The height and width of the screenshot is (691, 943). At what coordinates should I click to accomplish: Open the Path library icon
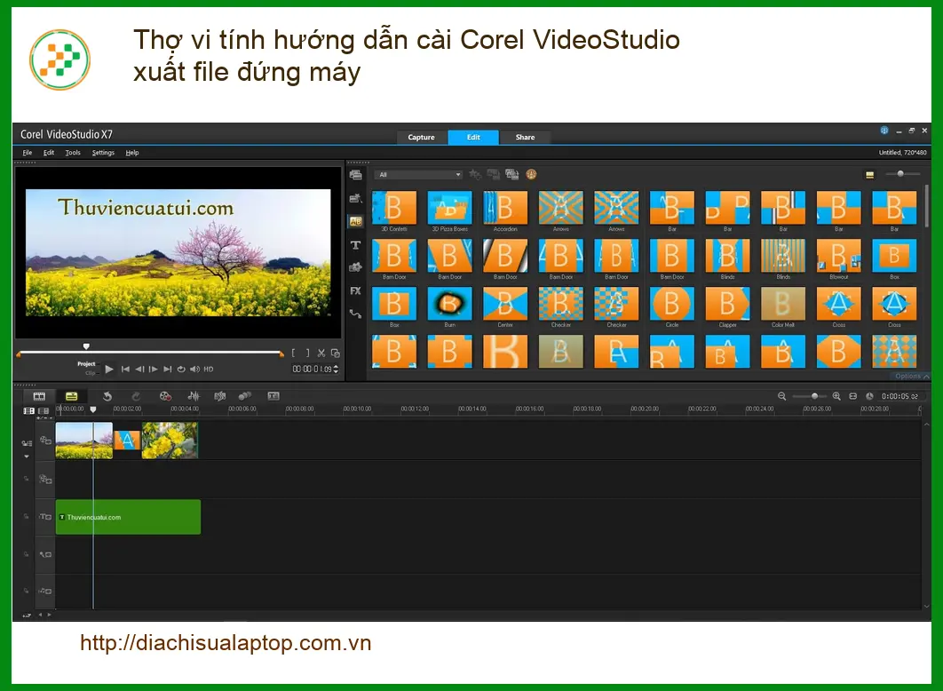tap(355, 314)
